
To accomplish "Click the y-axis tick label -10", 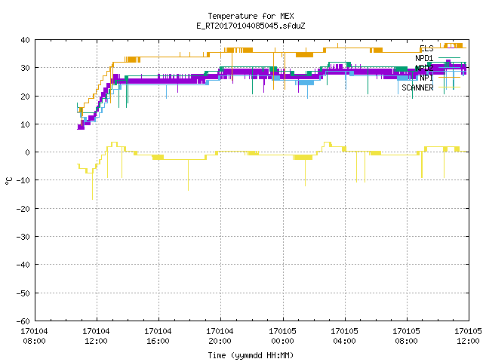I will tap(23, 180).
